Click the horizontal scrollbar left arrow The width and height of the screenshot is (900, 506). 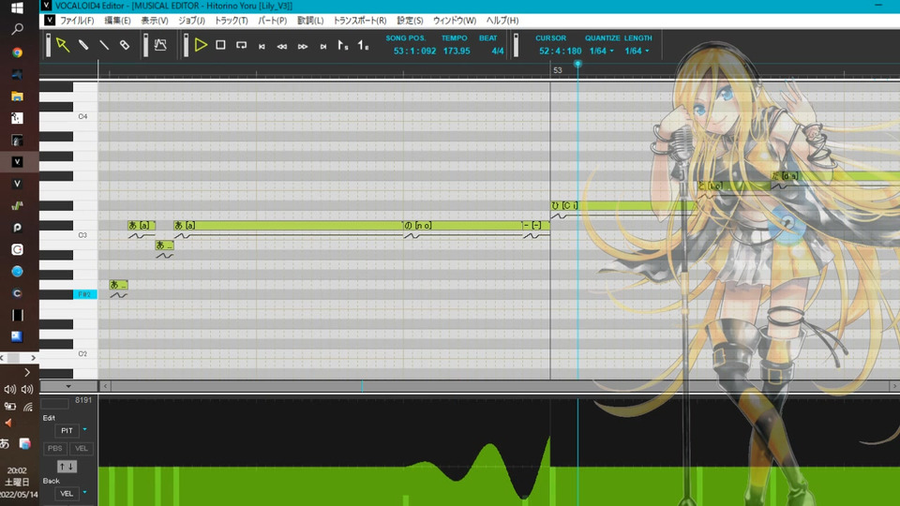[105, 386]
